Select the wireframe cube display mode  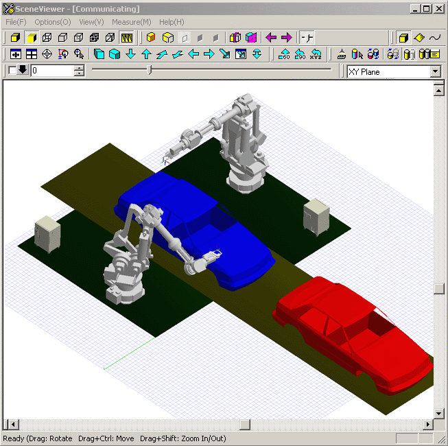point(46,38)
